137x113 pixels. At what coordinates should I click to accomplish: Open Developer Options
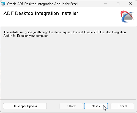tap(25, 106)
